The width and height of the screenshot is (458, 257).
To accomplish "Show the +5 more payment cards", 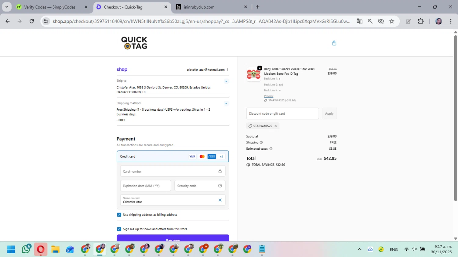I will (x=221, y=156).
